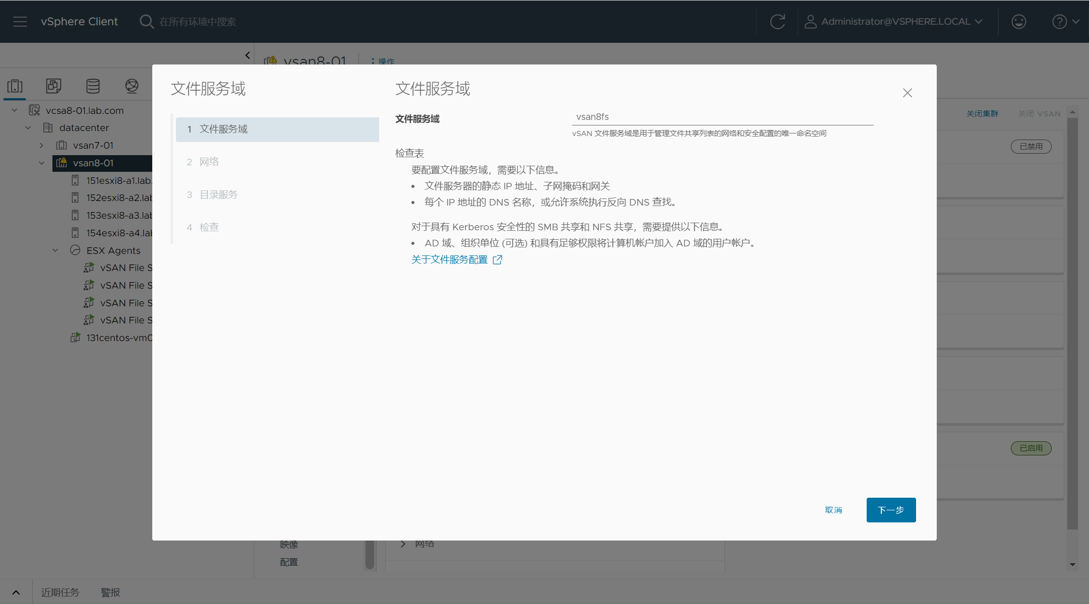This screenshot has height=604, width=1089.
Task: Collapse the left navigation pane
Action: (248, 55)
